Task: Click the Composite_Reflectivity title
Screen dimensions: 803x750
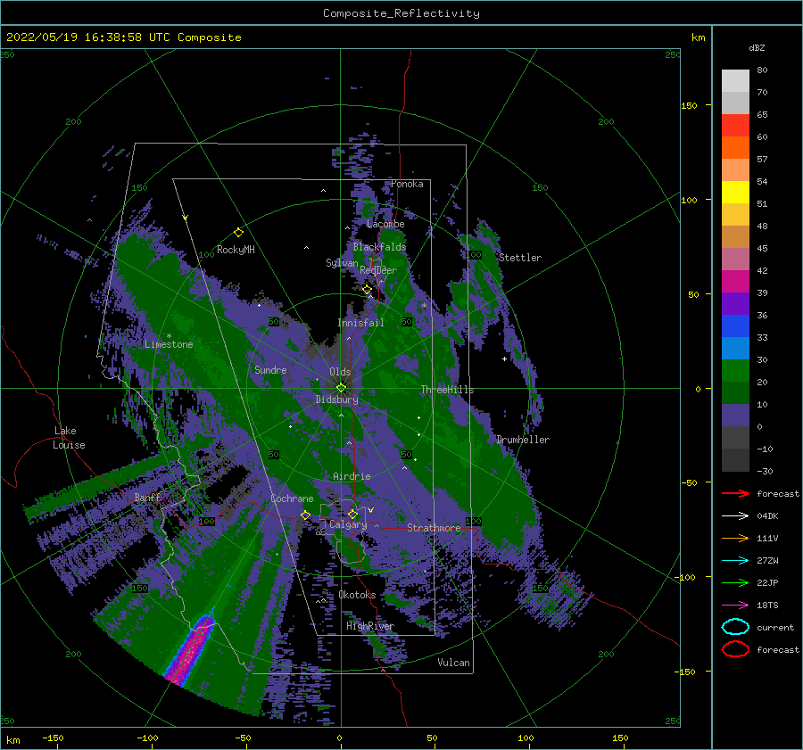Action: point(401,13)
